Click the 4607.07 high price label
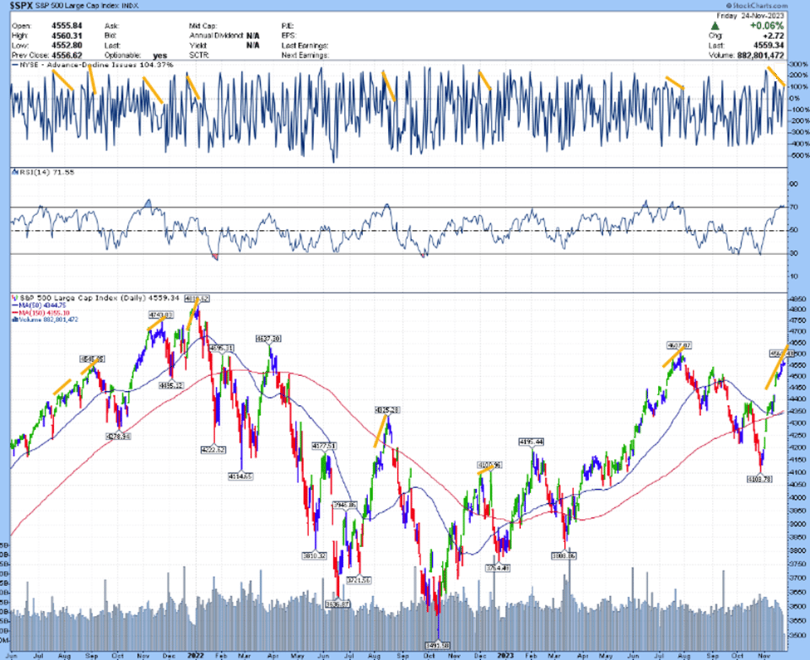 (679, 345)
